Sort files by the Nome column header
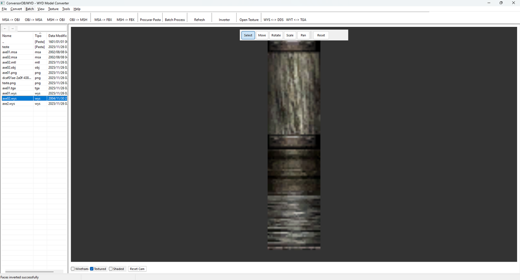 (17, 36)
